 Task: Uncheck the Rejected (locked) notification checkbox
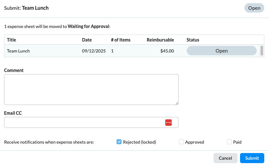point(119,142)
